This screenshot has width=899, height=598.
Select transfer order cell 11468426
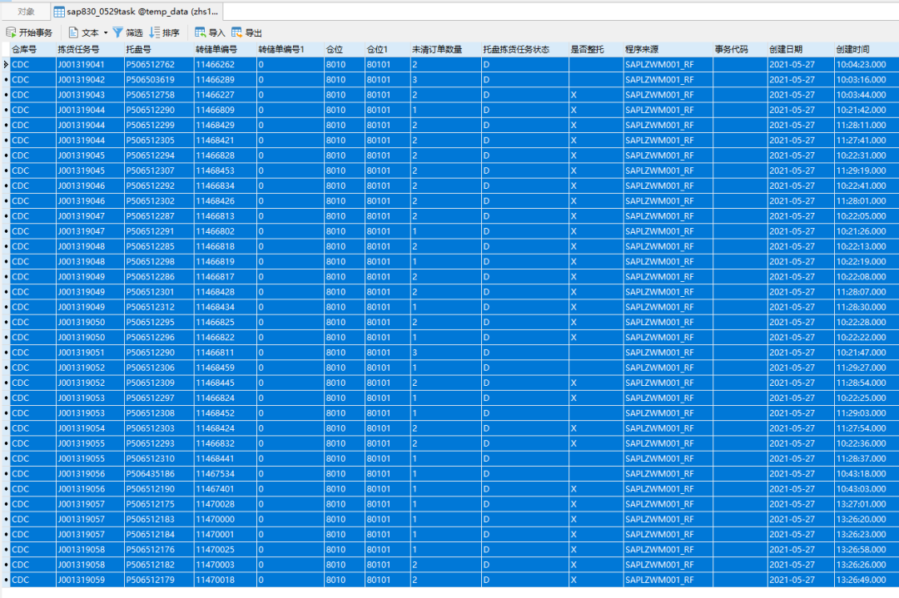pos(225,201)
